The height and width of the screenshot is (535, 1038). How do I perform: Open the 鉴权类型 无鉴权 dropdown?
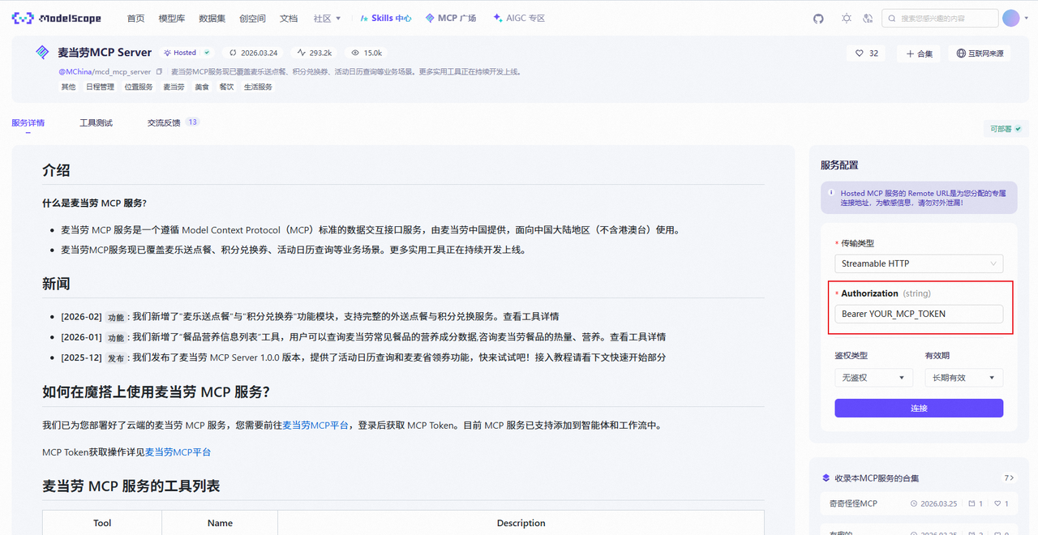(873, 378)
